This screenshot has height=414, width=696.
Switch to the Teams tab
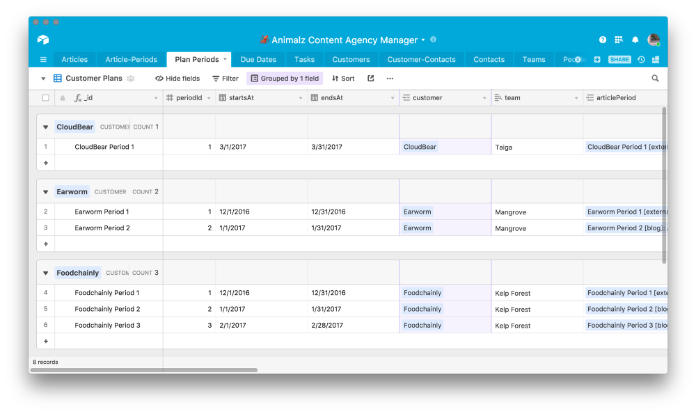534,59
